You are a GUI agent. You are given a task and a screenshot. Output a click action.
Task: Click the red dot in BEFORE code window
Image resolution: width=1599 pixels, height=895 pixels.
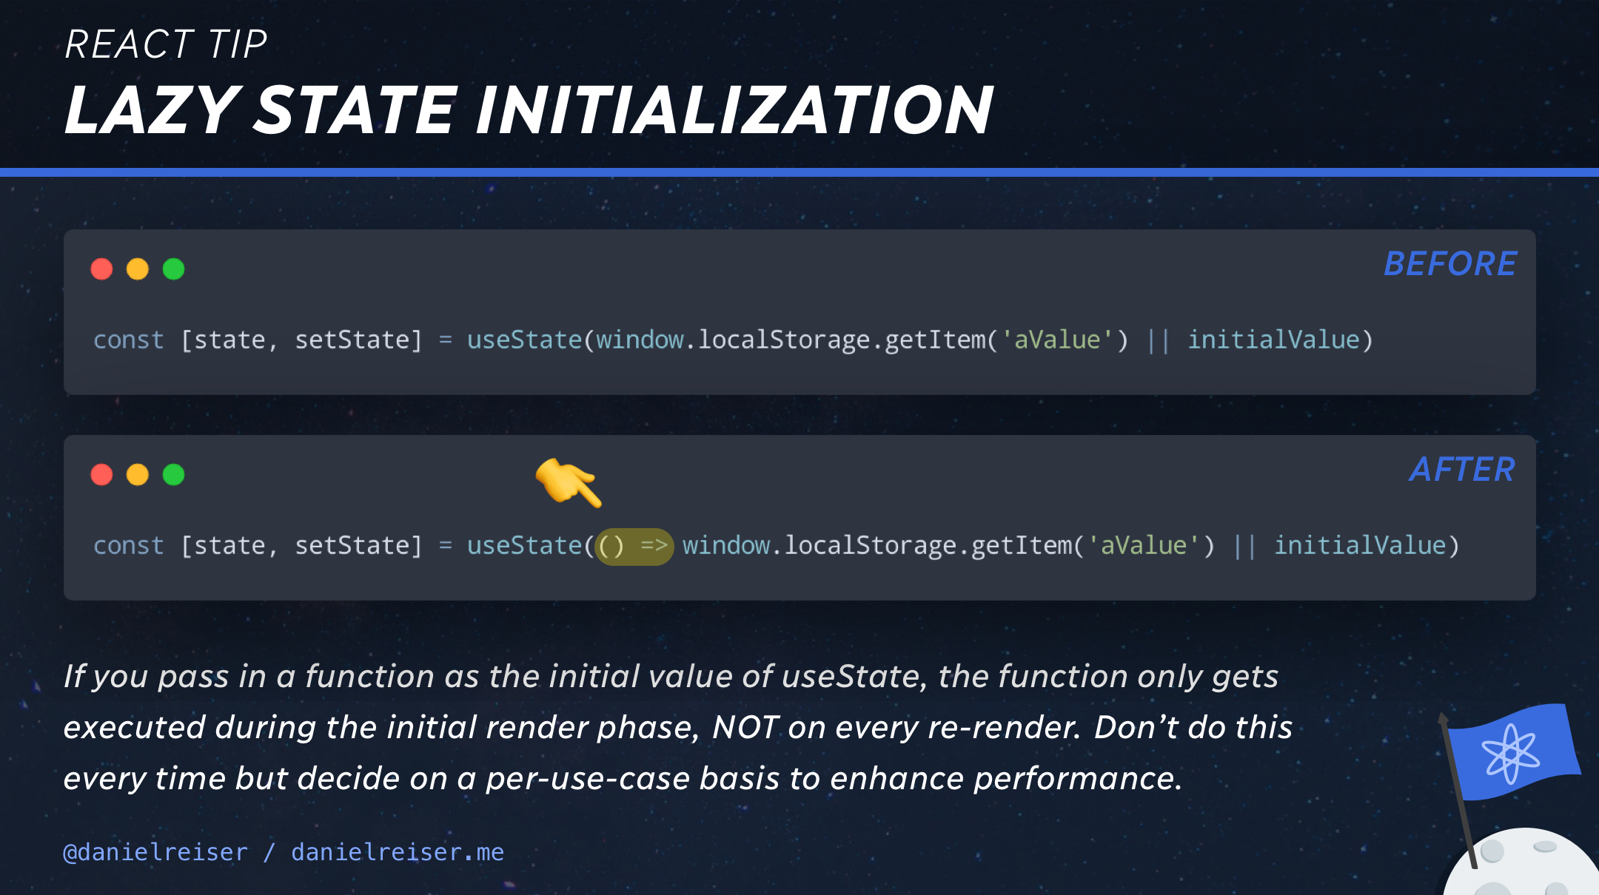pyautogui.click(x=101, y=269)
